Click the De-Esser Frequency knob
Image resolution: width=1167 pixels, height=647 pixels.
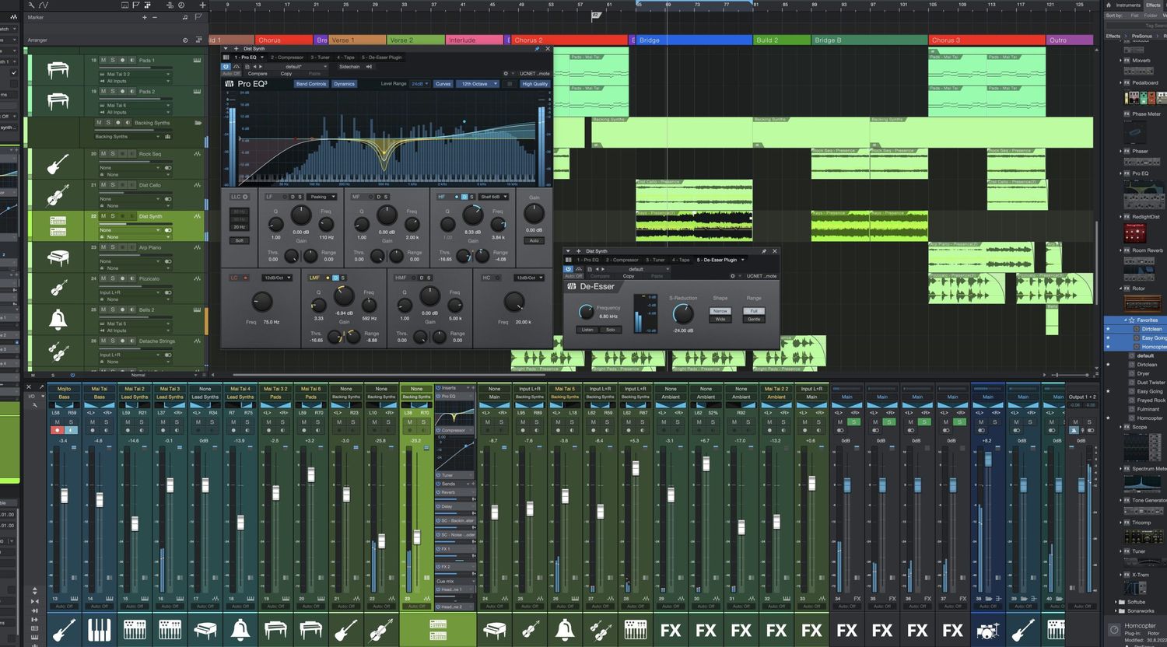click(x=586, y=313)
